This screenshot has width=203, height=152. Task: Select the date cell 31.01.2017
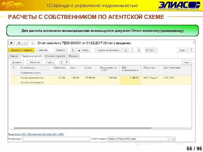176,78
